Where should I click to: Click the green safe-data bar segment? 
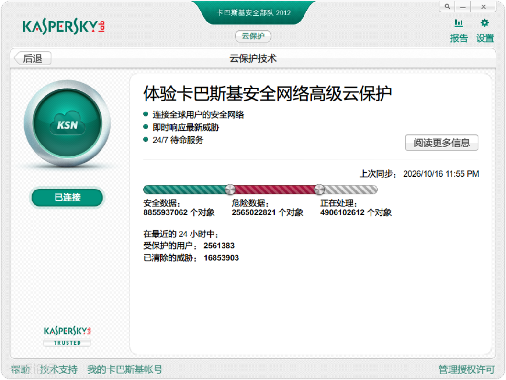184,190
